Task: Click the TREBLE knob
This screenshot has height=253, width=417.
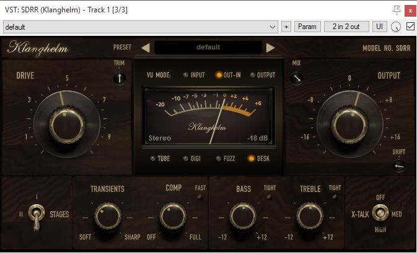Action: tap(310, 217)
